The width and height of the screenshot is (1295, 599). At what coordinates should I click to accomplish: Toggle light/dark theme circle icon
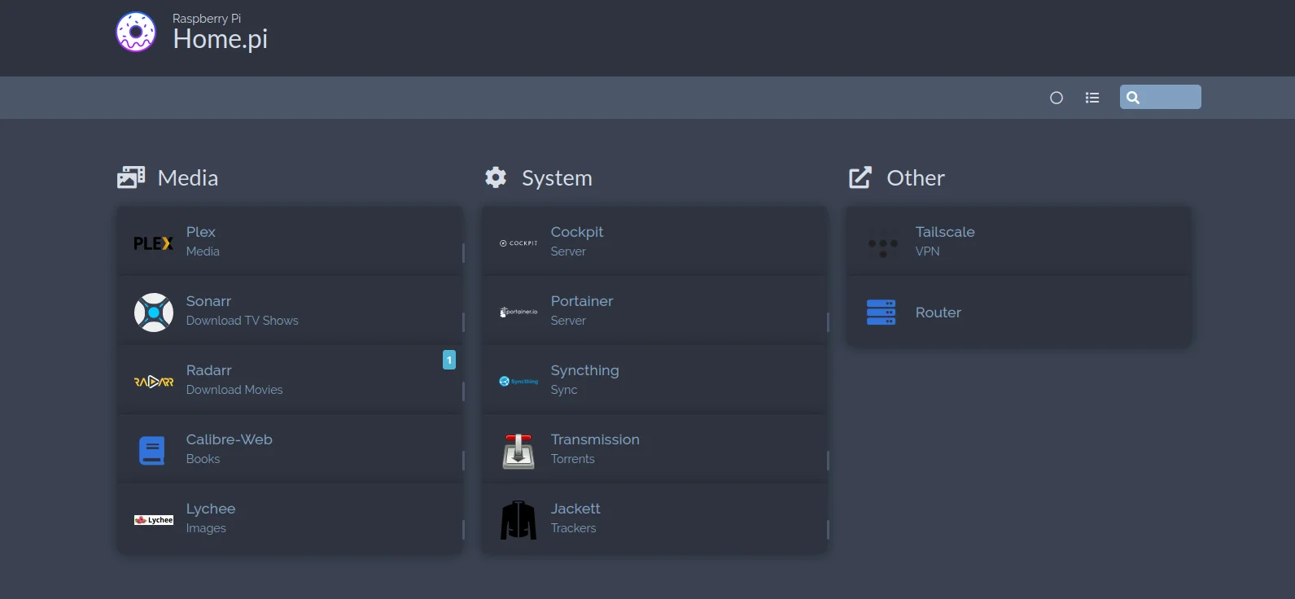tap(1057, 98)
